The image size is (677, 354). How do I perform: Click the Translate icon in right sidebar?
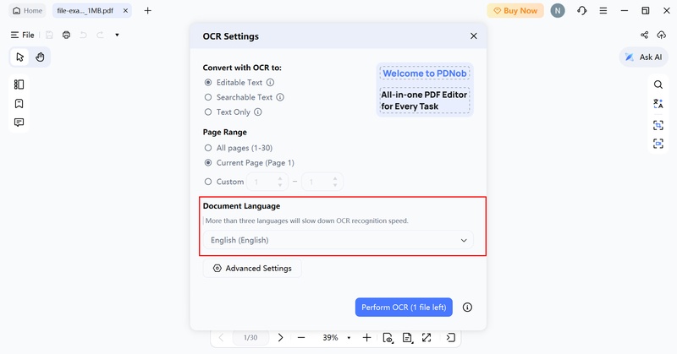[658, 103]
